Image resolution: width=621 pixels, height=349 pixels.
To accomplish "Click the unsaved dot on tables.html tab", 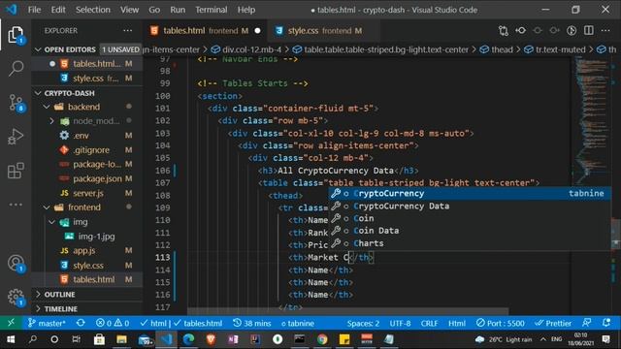I will [257, 30].
